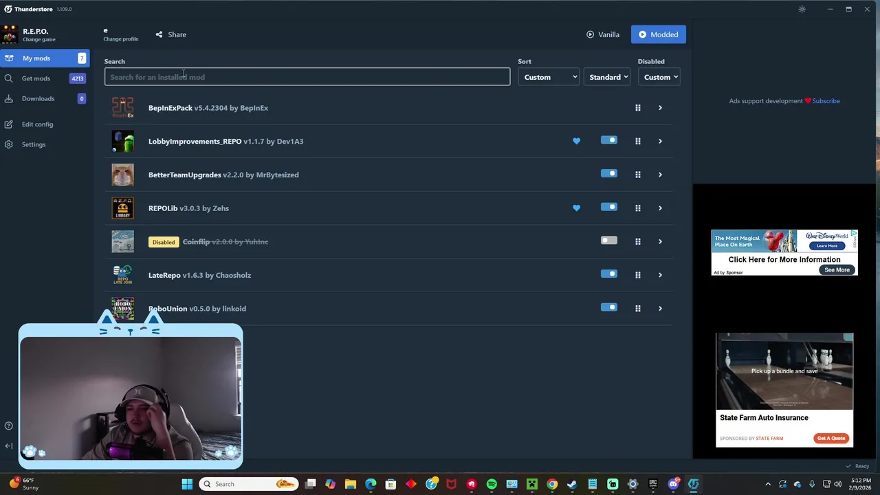Expand the LateRepo mod row
Screen dimensions: 880x495
click(660, 275)
